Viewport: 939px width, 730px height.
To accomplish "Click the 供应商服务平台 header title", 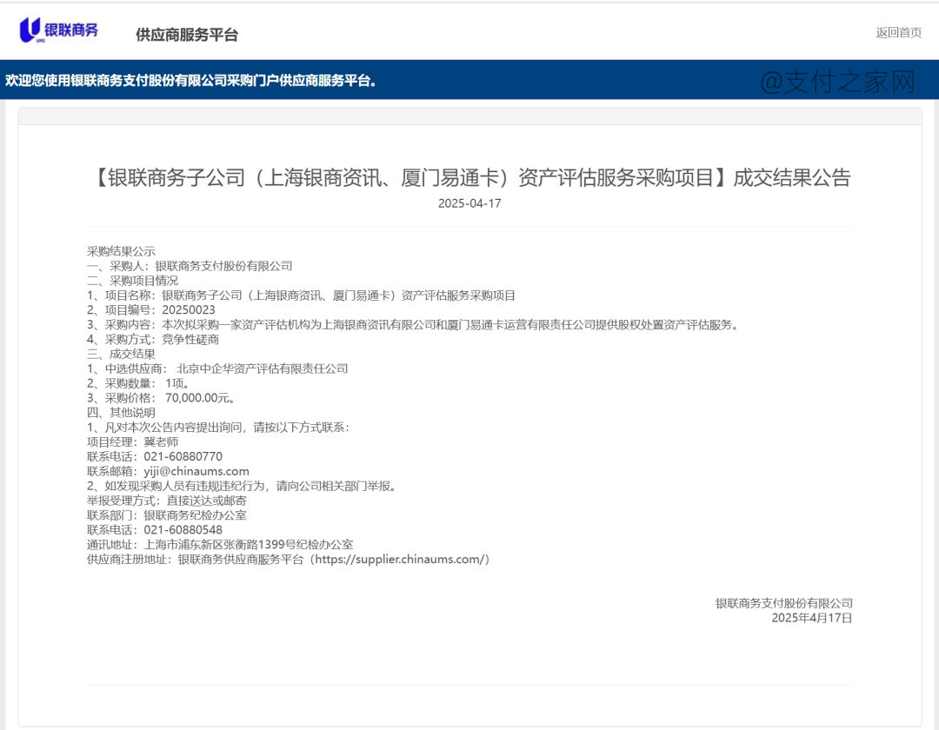I will 187,35.
